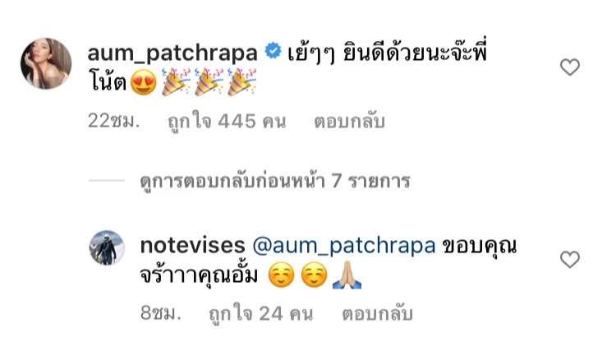
Task: View the ถูกใจ 24 คน likes list
Action: tap(261, 314)
